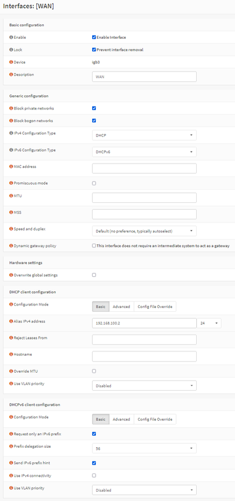Click the info icon beside Enable
Viewport: 235px width, 501px height.
click(x=11, y=38)
